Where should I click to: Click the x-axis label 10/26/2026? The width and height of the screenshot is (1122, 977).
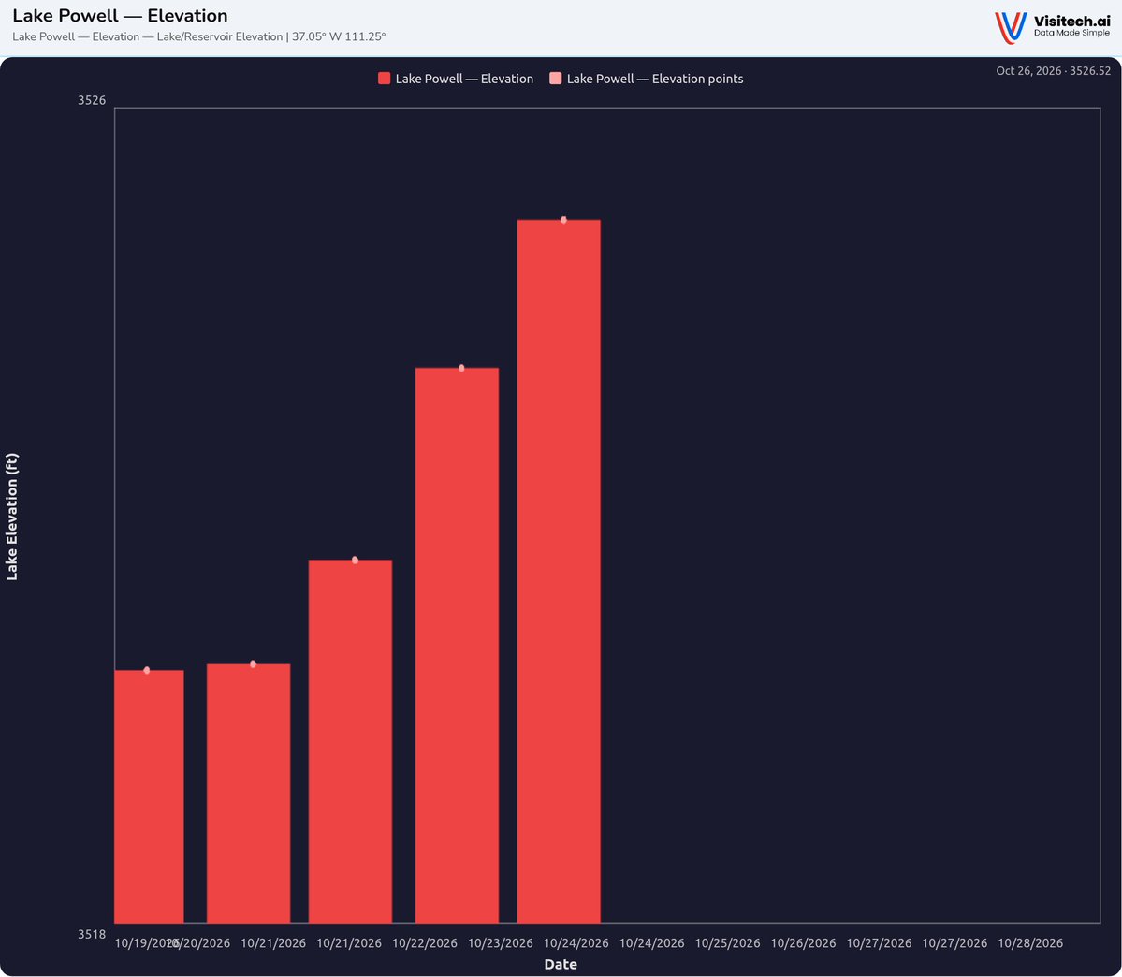(803, 943)
